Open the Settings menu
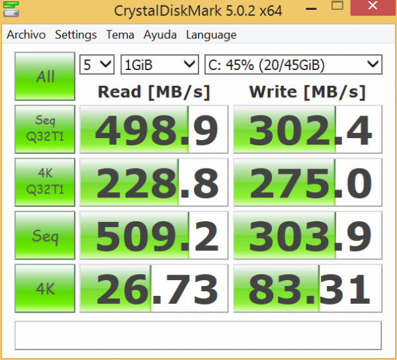Screen dimensions: 397x360 (x=75, y=35)
